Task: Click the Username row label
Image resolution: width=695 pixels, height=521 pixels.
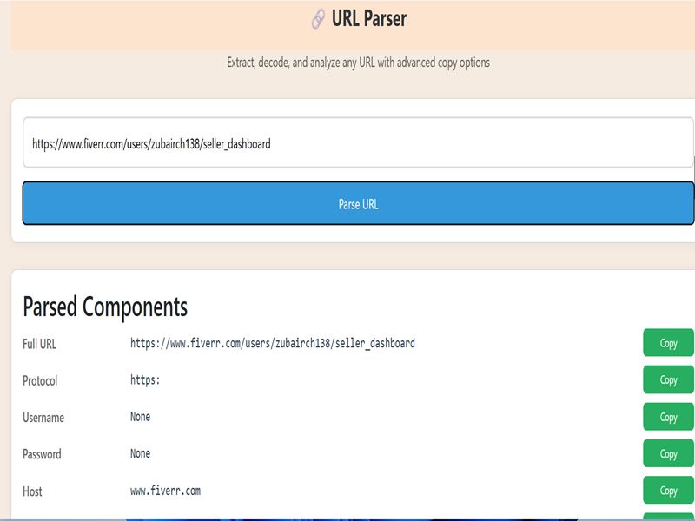Action: pyautogui.click(x=43, y=418)
